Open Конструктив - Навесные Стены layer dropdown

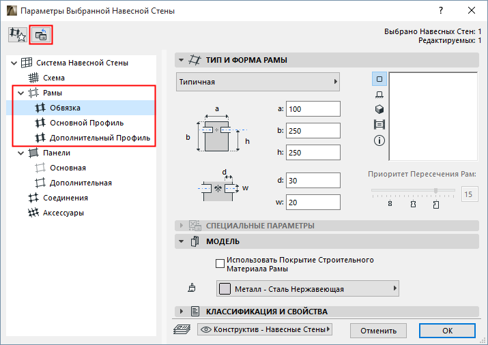coord(265,329)
